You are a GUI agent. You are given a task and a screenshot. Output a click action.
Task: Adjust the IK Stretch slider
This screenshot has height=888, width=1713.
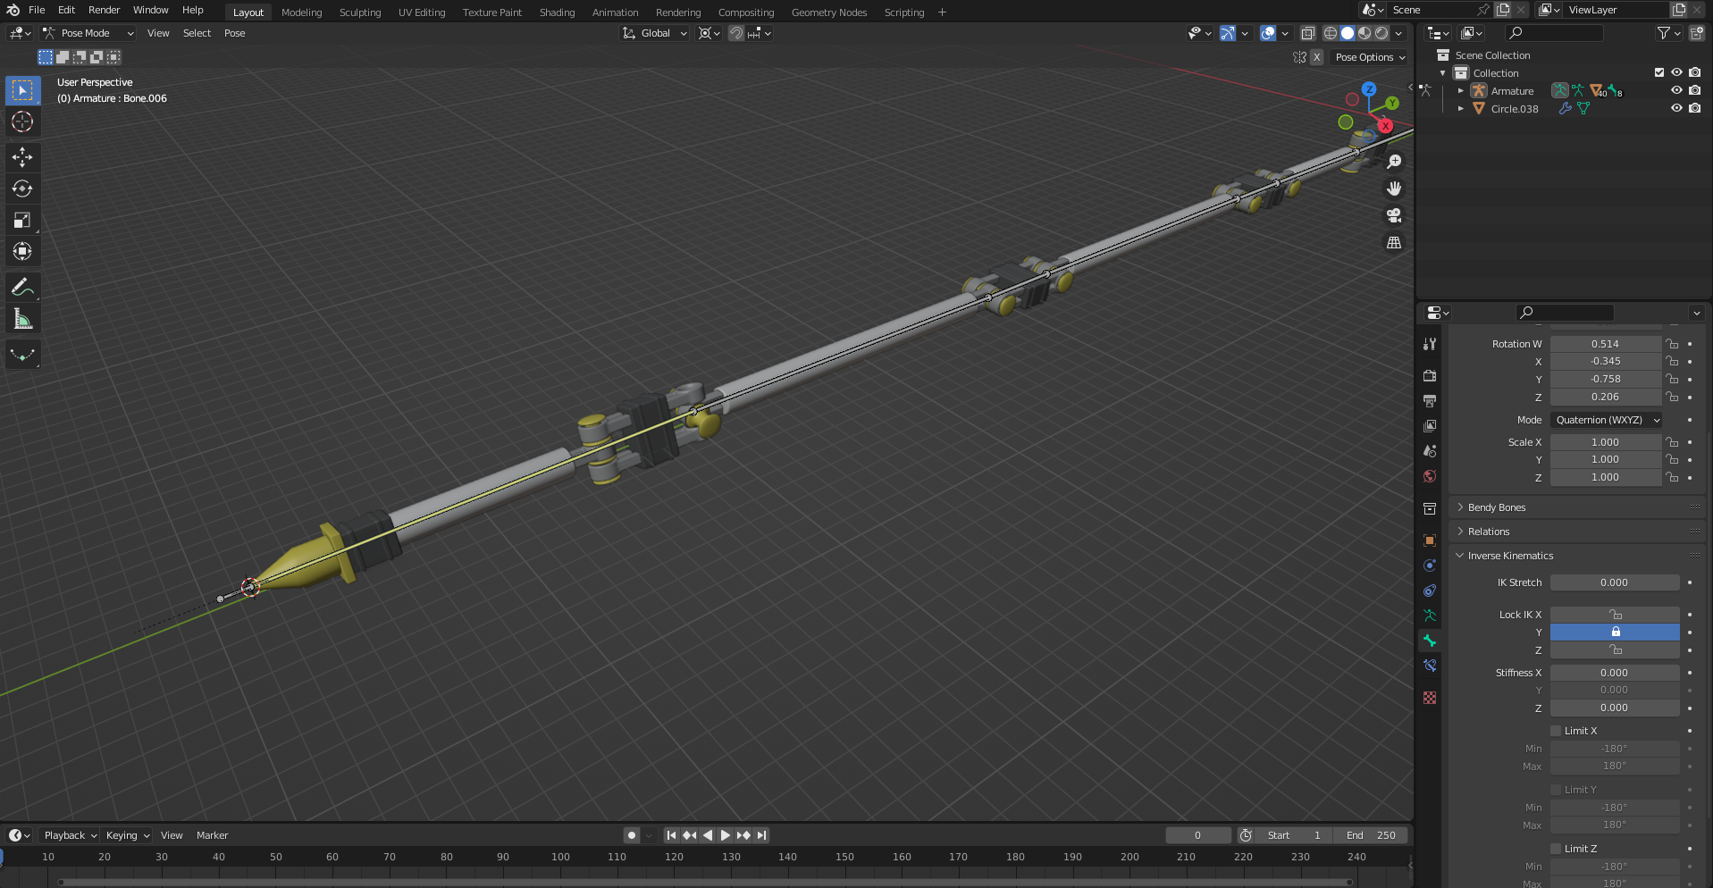(x=1614, y=582)
